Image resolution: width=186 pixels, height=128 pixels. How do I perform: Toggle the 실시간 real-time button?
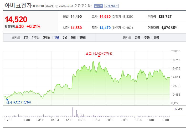(x=98, y=6)
